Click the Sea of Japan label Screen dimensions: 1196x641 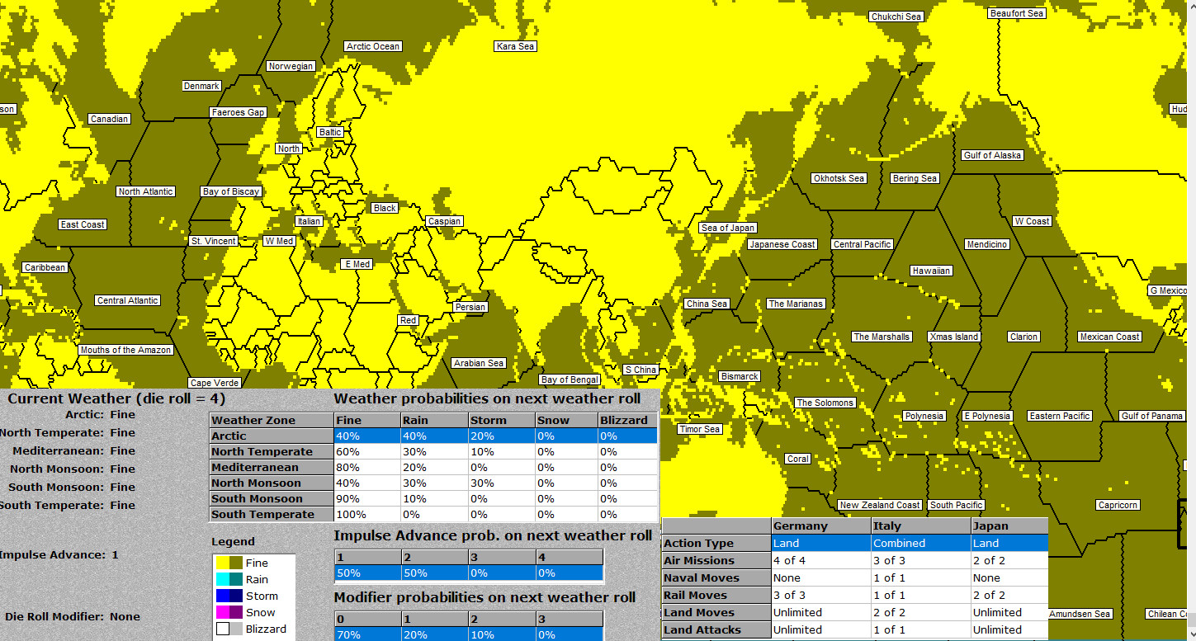(x=728, y=228)
